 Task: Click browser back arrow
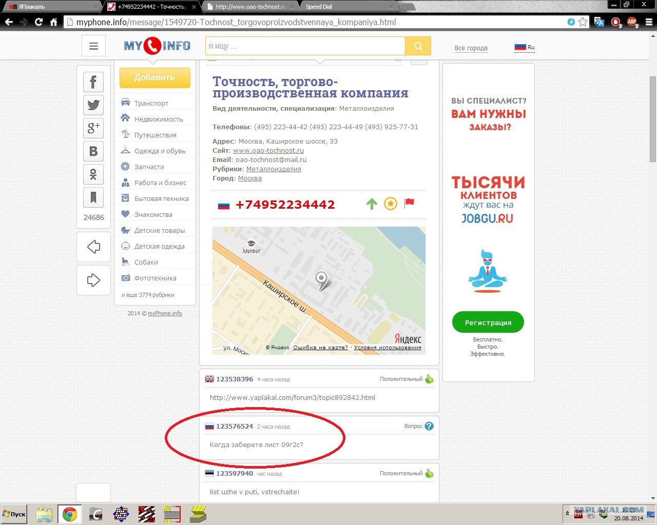pos(9,22)
